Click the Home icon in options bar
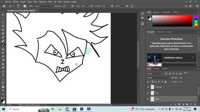The width and height of the screenshot is (200, 112). click(4, 6)
